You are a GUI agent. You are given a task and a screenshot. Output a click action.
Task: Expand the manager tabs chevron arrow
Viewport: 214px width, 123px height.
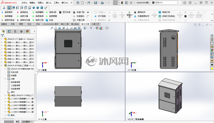click(34, 31)
